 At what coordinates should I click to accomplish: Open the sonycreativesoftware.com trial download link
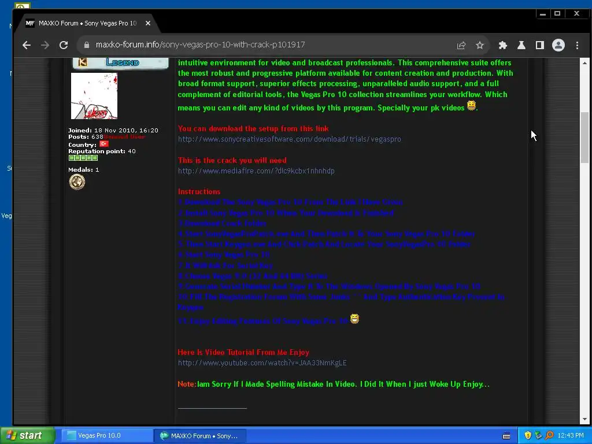tap(289, 139)
